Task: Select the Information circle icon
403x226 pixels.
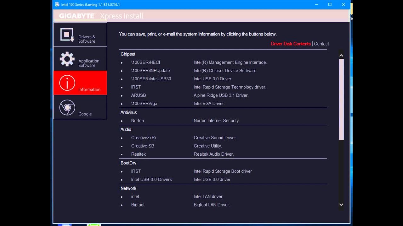Action: pos(67,83)
